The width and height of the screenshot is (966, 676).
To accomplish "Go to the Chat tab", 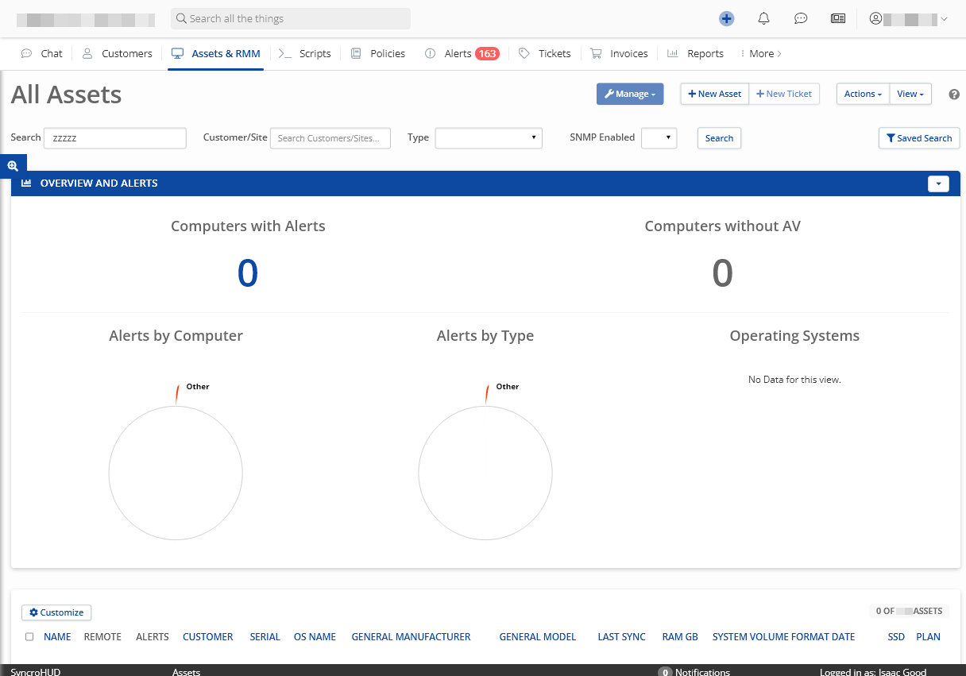I will pos(42,53).
